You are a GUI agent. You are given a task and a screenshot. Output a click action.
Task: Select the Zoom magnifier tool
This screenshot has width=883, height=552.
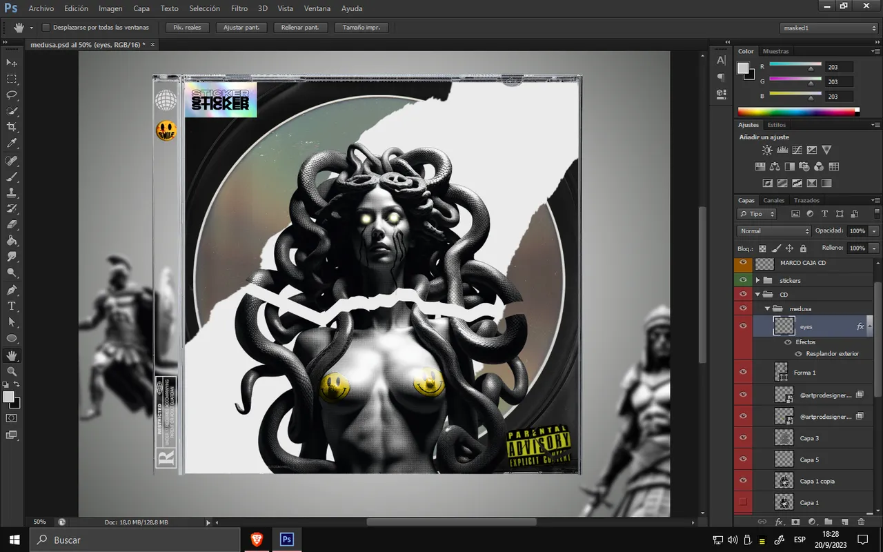click(x=12, y=371)
